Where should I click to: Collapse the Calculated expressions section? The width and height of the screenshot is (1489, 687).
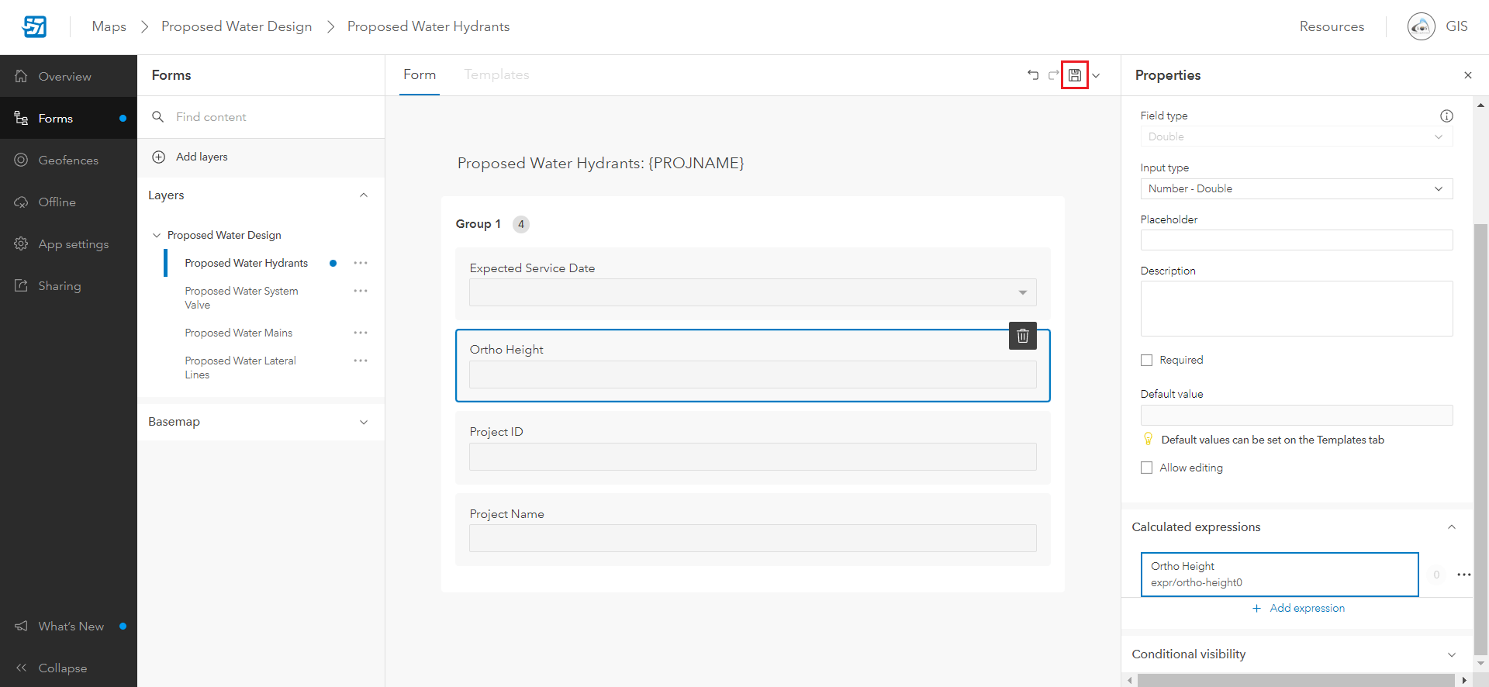(1451, 526)
